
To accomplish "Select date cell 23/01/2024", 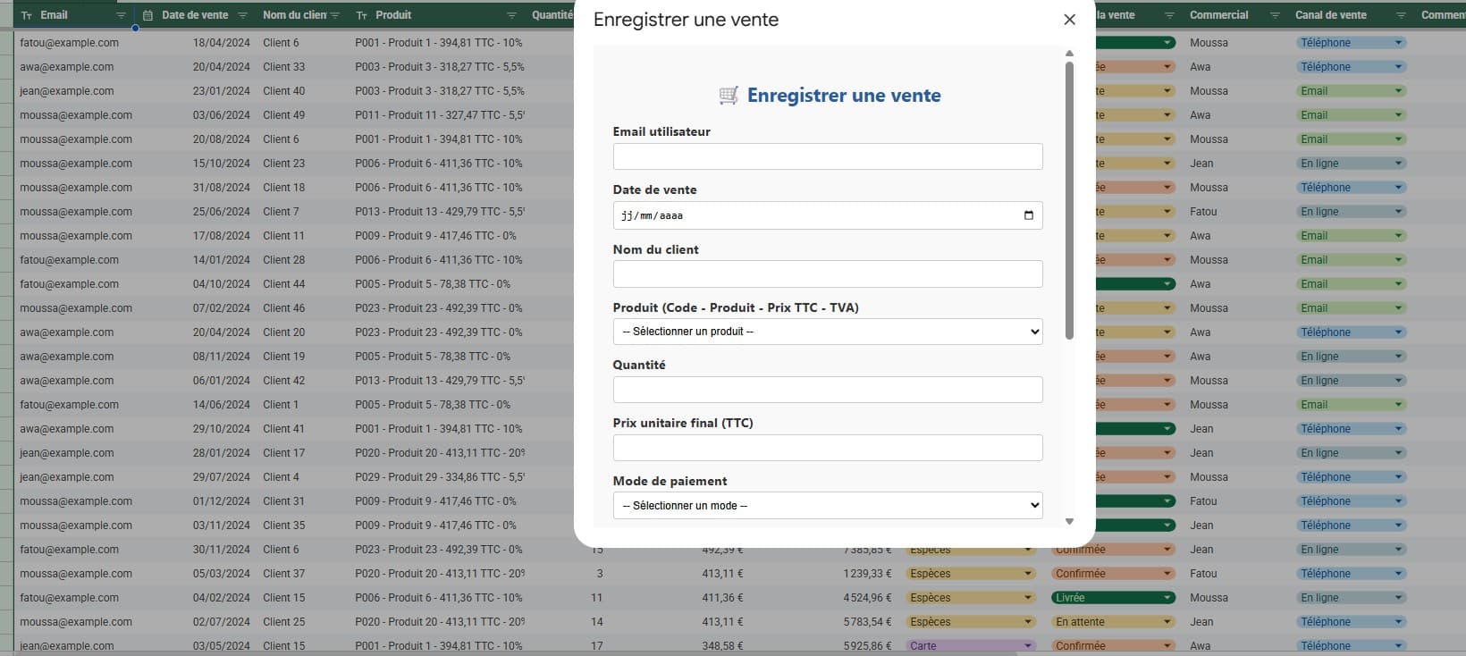I will 222,91.
